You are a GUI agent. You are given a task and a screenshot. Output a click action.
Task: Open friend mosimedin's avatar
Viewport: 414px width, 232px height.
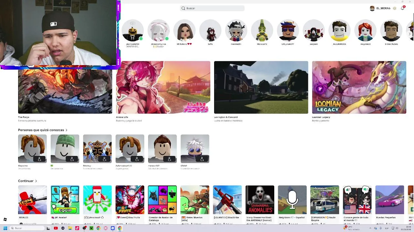point(236,31)
